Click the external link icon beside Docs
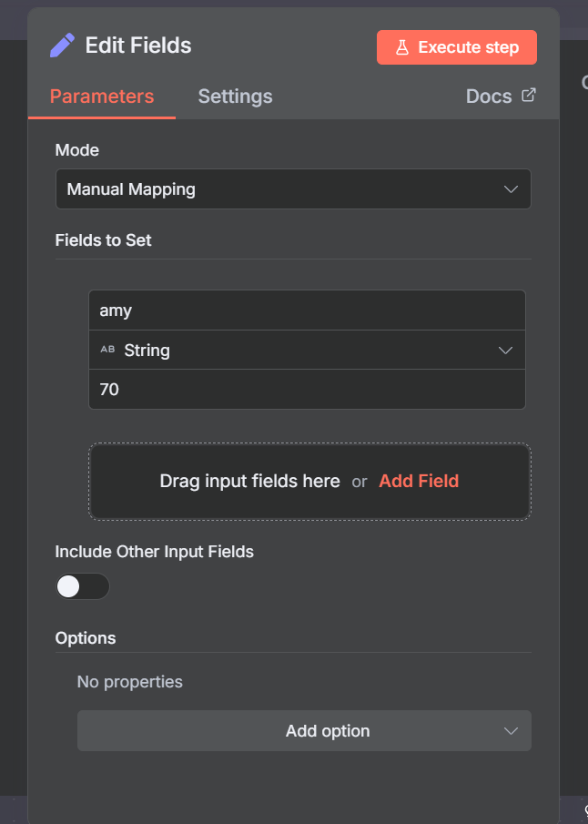588x824 pixels. 528,95
